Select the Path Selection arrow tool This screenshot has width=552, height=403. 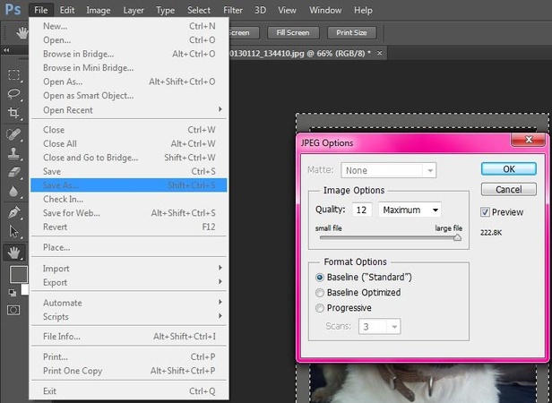(x=13, y=232)
